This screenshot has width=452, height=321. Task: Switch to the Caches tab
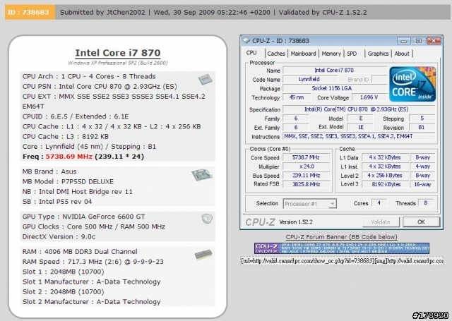click(x=276, y=54)
